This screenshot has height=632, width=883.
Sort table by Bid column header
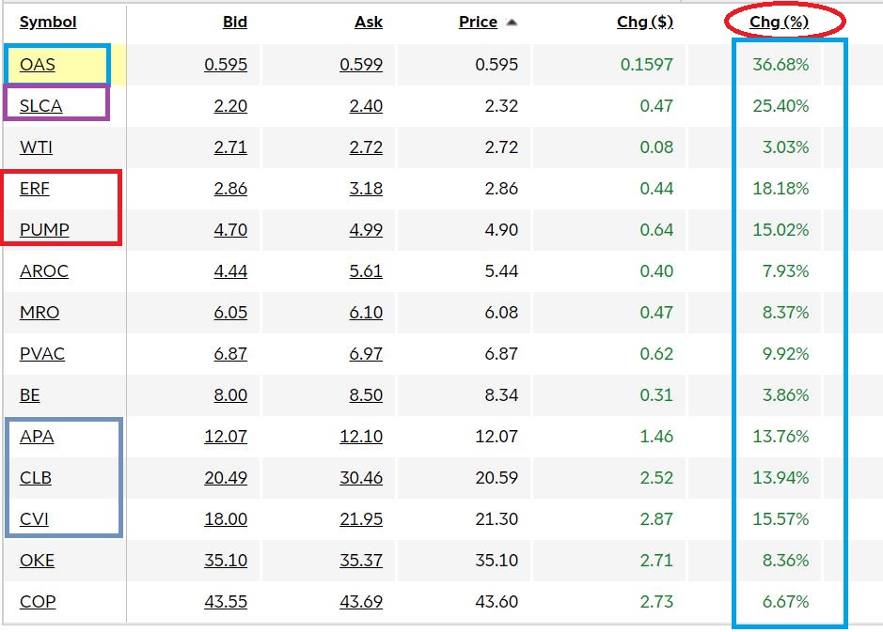click(235, 22)
